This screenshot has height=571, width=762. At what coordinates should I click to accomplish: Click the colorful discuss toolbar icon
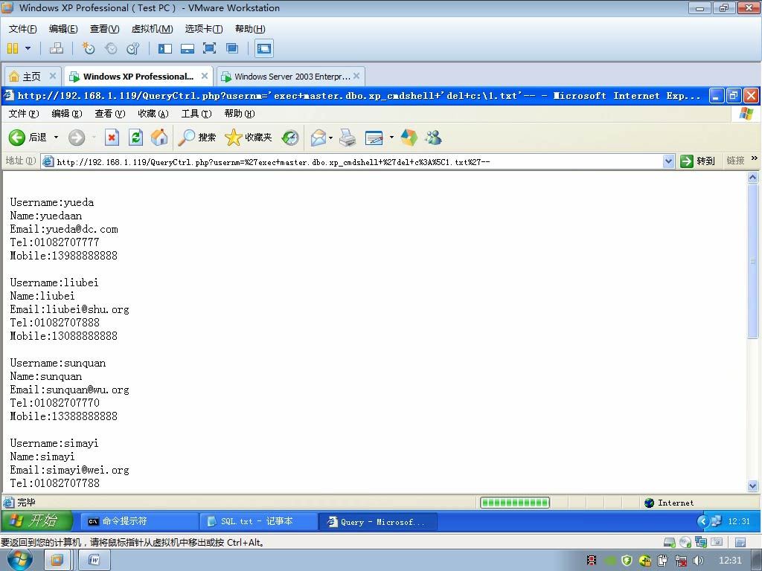coord(409,138)
